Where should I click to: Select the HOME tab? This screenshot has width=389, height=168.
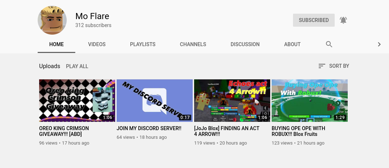click(x=56, y=44)
